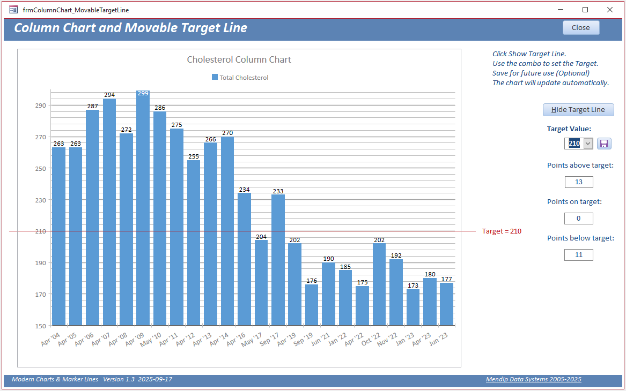Click the 177 data label

pyautogui.click(x=446, y=279)
